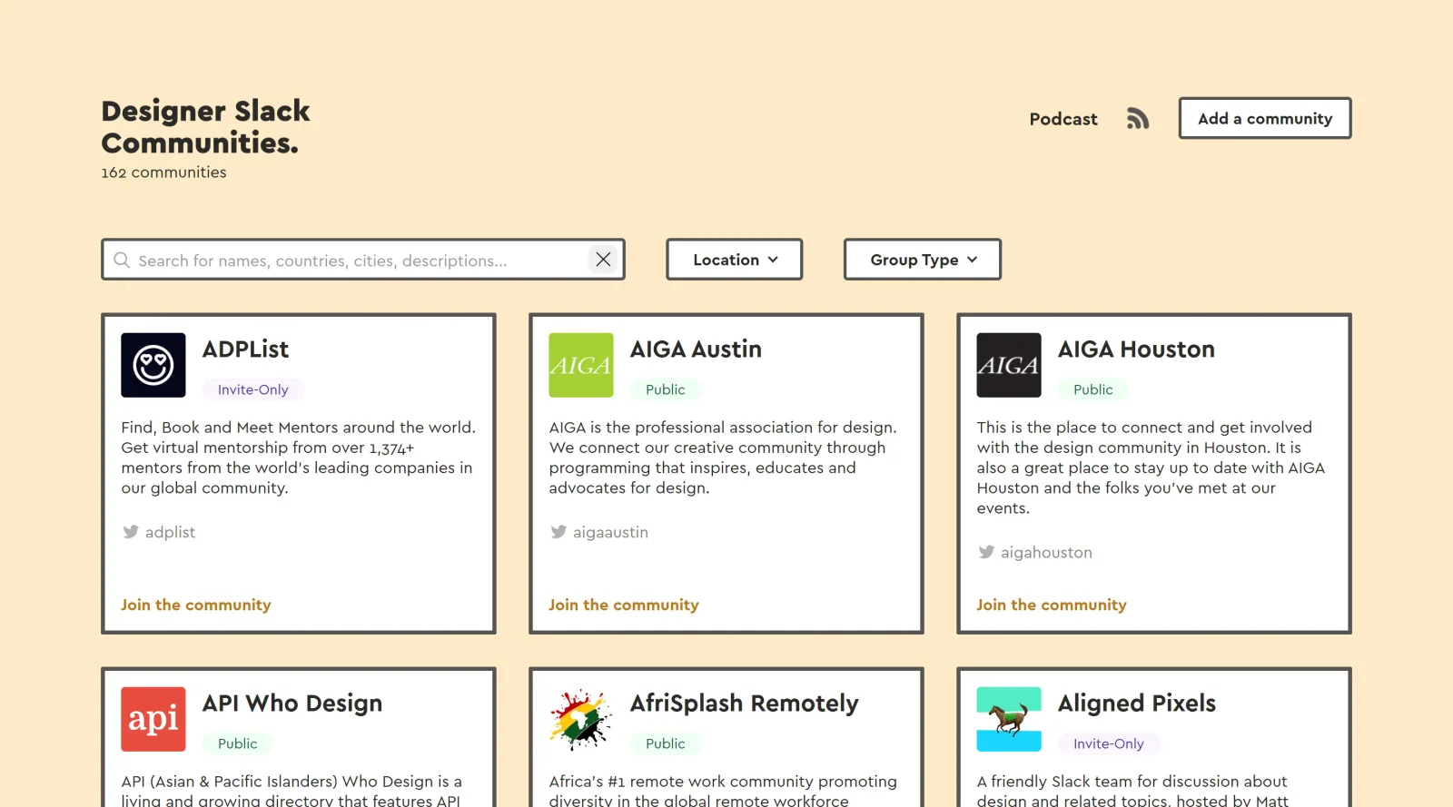Viewport: 1453px width, 807px height.
Task: Click the Twitter icon beside adplist
Action: 131,532
